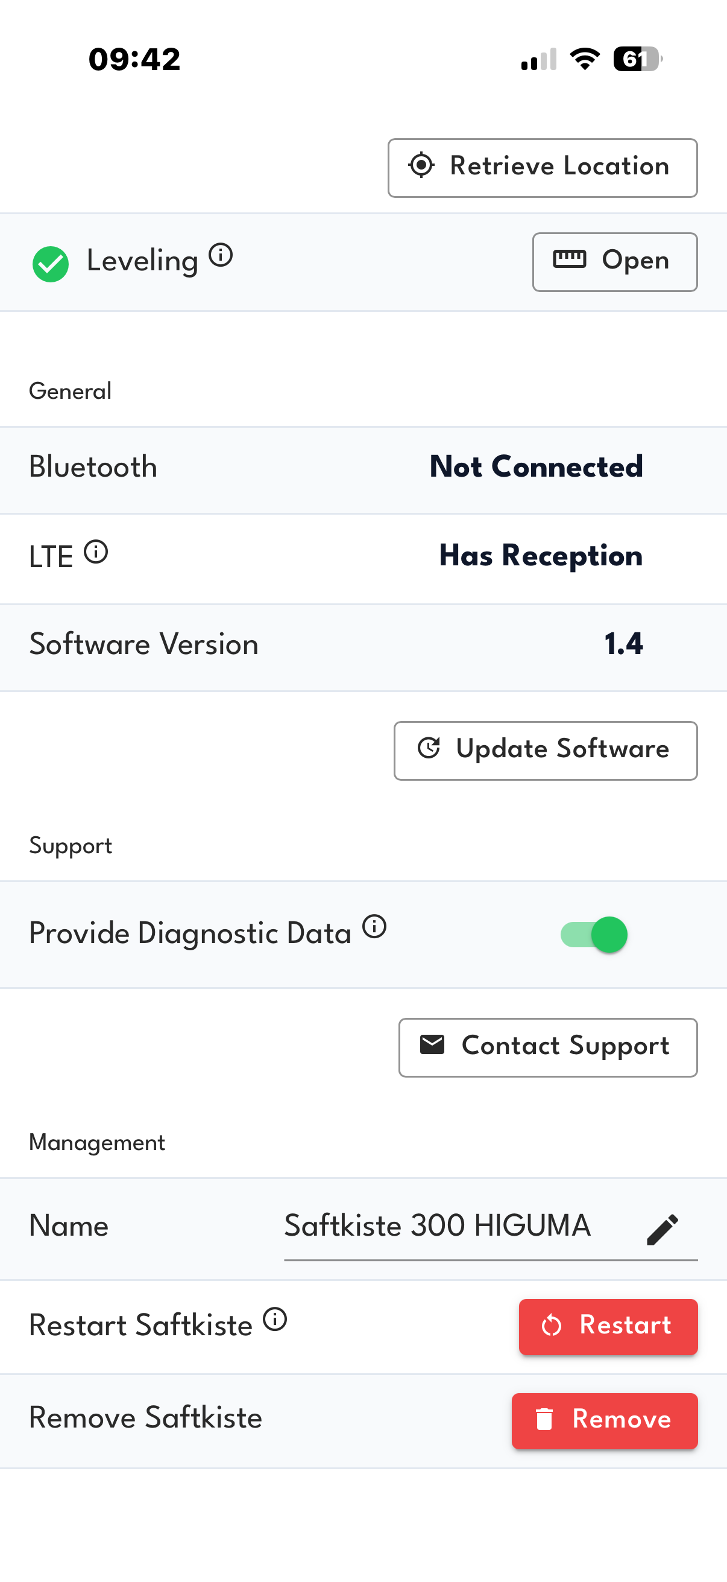Tap the Software Version 1.4 row
Image resolution: width=727 pixels, height=1582 pixels.
point(363,645)
